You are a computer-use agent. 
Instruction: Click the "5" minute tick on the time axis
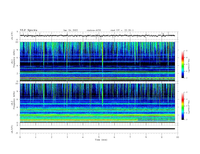click(99, 137)
